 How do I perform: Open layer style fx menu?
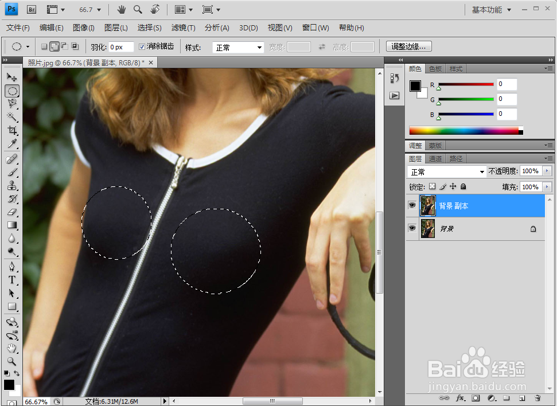(461, 398)
